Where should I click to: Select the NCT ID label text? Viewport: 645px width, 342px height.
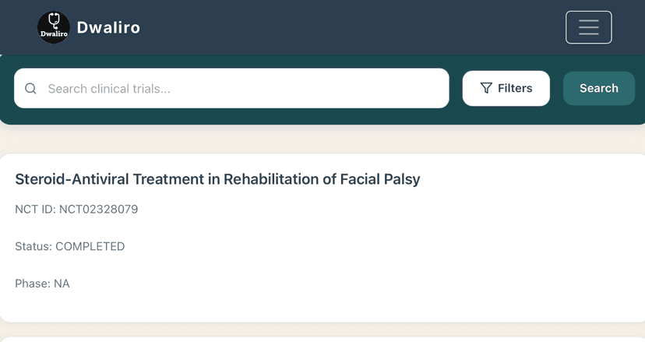(35, 209)
